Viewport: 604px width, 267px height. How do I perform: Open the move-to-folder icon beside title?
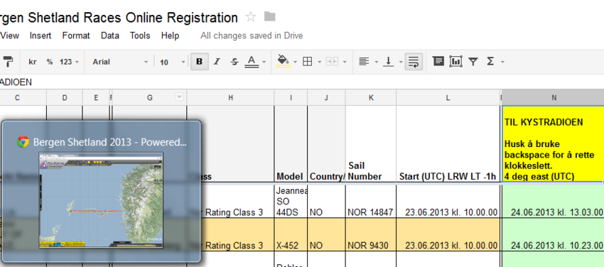point(269,16)
